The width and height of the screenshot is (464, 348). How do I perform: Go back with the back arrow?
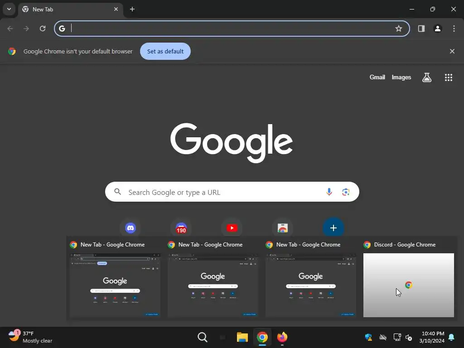[x=10, y=29]
